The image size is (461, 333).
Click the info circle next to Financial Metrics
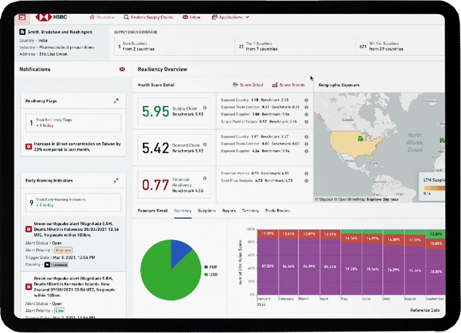(306, 173)
